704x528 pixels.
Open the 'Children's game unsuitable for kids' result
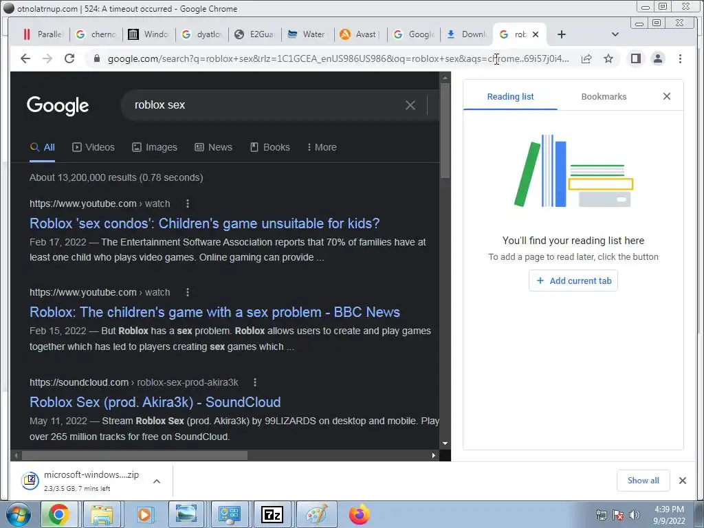click(x=205, y=223)
